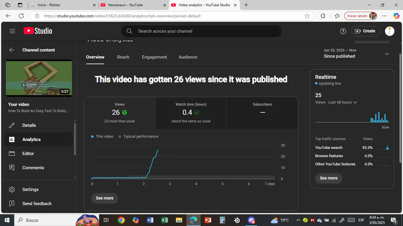Switch to the Reach tab

click(x=123, y=57)
